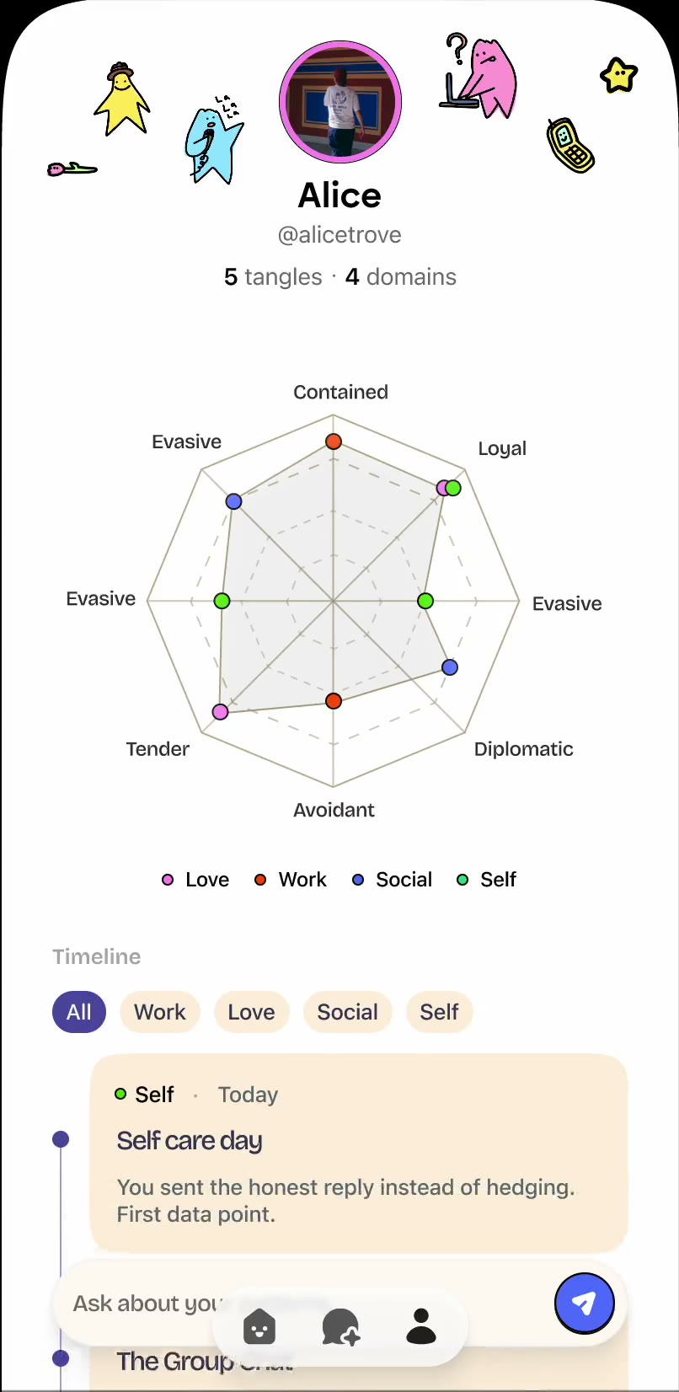Select the red Work dot on the Contained axis
Image resolution: width=679 pixels, height=1392 pixels.
tap(334, 442)
